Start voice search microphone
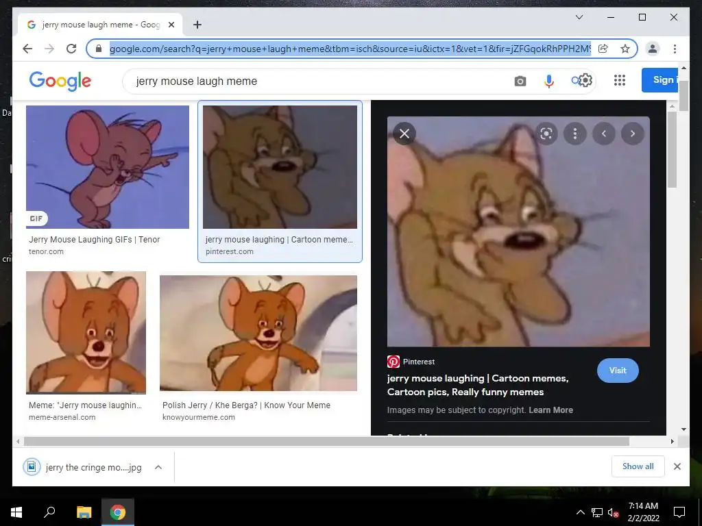The width and height of the screenshot is (702, 526). click(x=549, y=81)
